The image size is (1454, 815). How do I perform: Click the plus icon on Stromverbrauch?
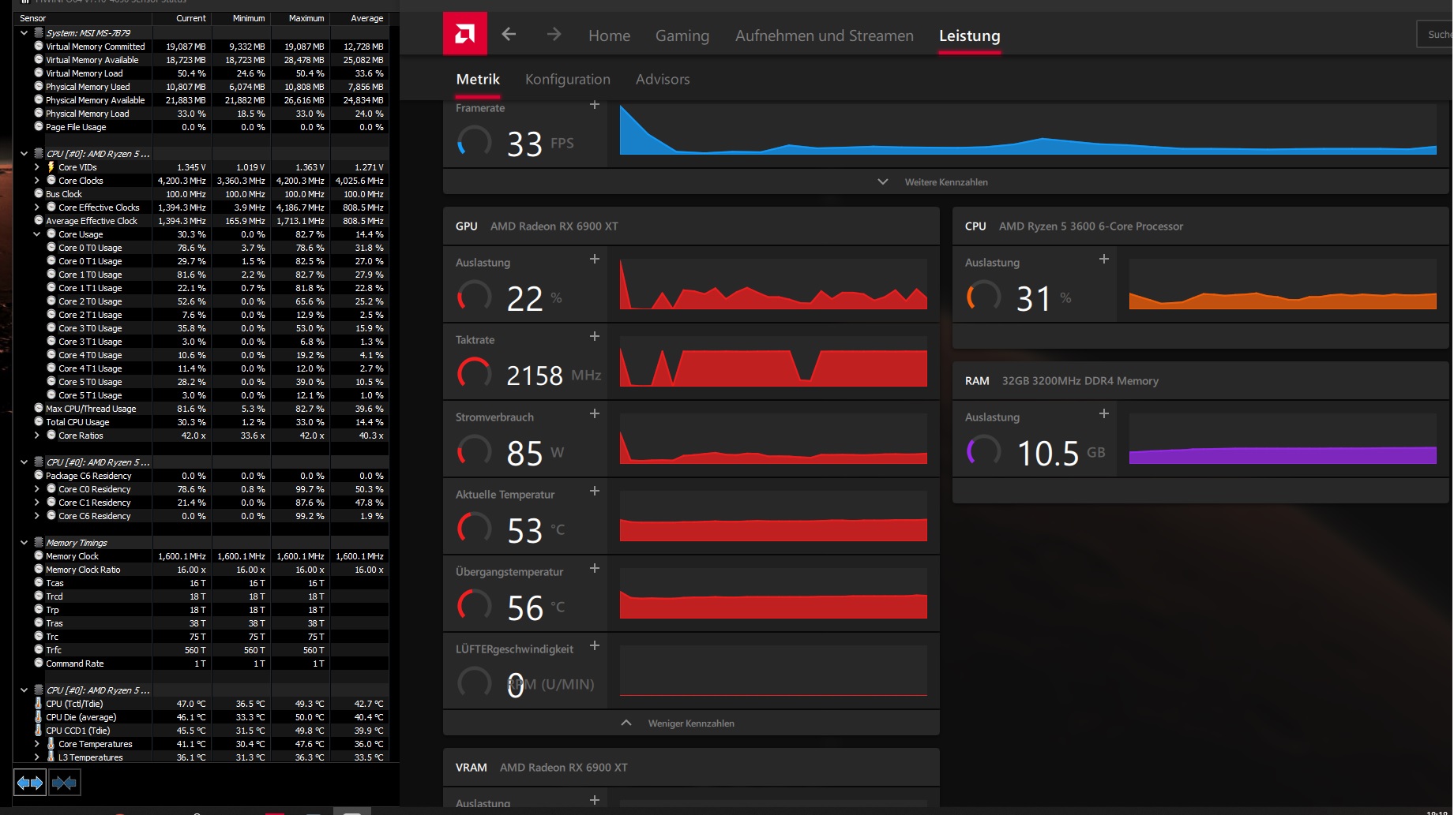[x=595, y=413]
